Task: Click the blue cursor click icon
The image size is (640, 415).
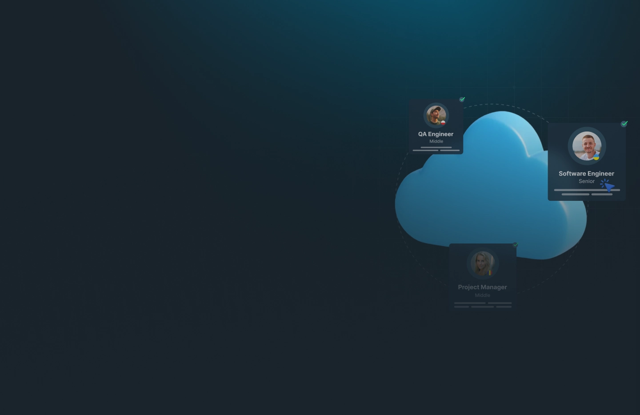Action: coord(607,185)
